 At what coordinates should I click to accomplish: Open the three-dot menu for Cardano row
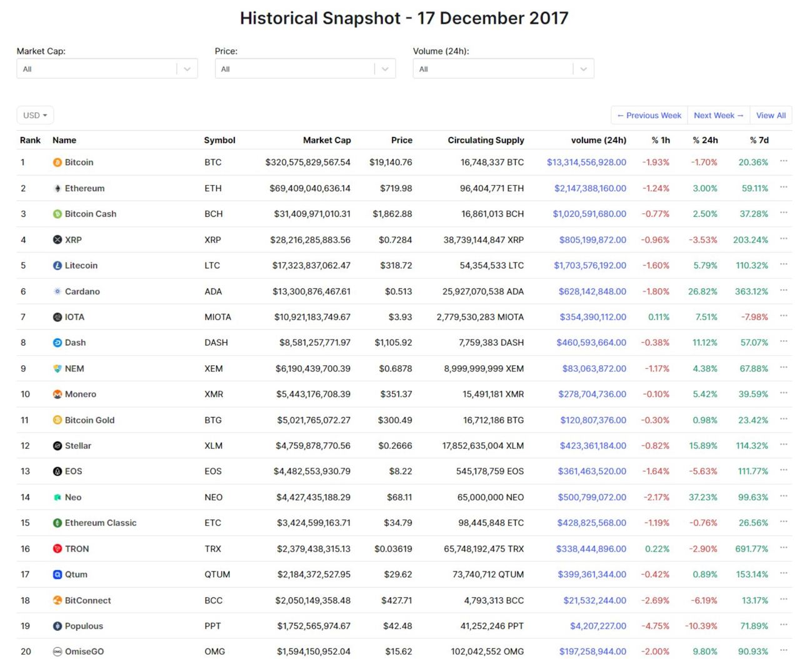pyautogui.click(x=784, y=290)
